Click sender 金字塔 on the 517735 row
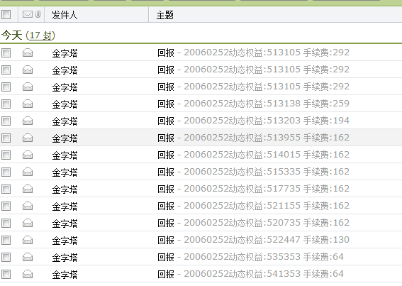Screen dimensions: 402x286 tap(65, 189)
